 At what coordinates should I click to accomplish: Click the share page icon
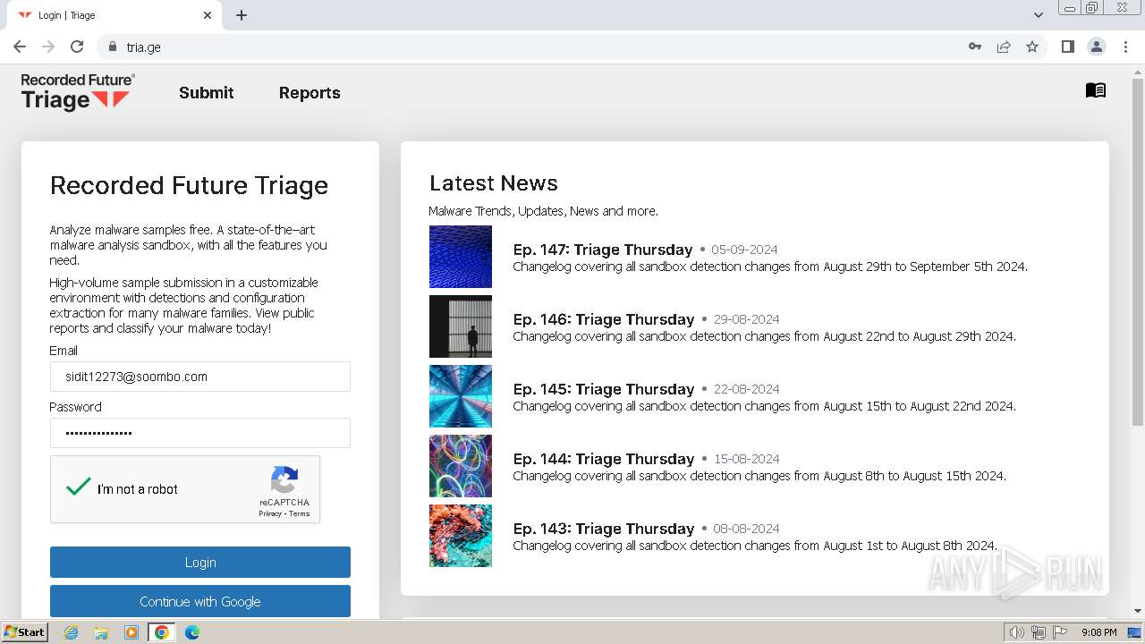(1004, 47)
